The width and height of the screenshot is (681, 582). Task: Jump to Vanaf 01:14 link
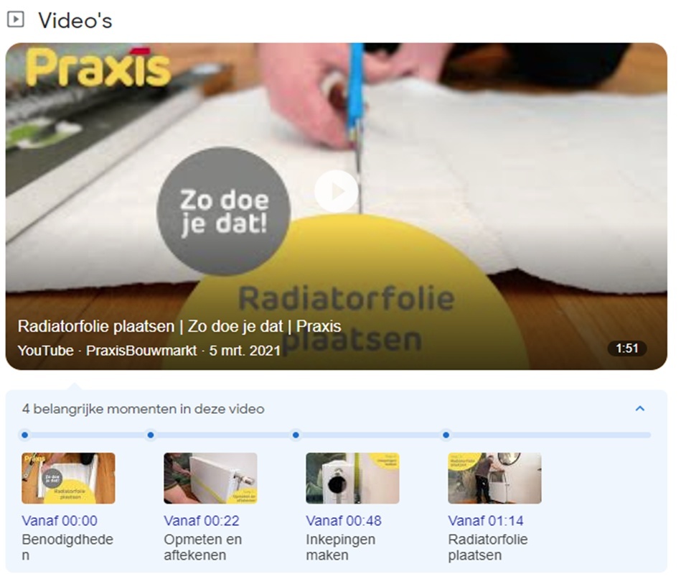coord(486,521)
